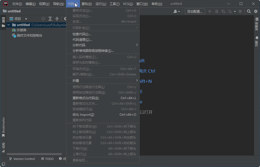Click the Run play icon
Image resolution: width=260 pixels, height=167 pixels.
(x=210, y=11)
